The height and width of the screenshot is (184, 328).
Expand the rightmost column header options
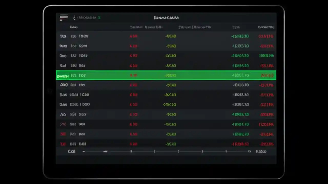coord(266,27)
